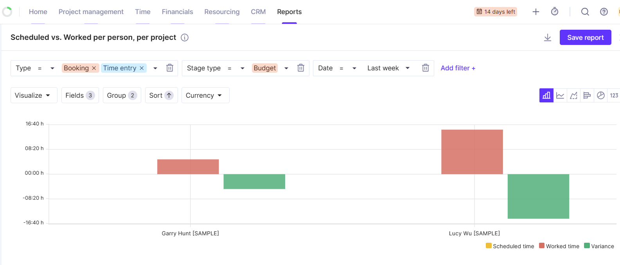This screenshot has height=265, width=620.
Task: Open the Time menu
Action: [x=143, y=12]
